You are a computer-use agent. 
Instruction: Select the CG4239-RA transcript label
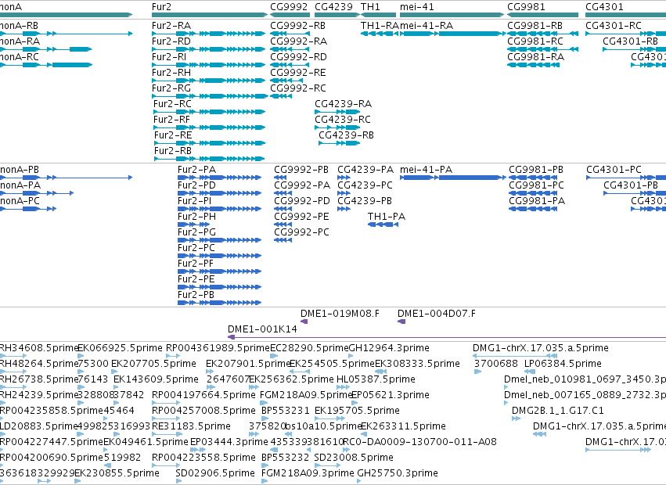tap(344, 104)
